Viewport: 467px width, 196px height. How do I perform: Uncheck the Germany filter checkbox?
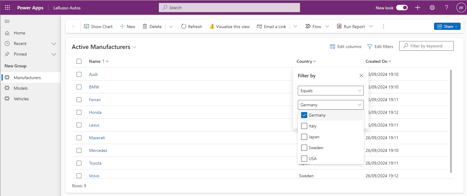point(304,115)
